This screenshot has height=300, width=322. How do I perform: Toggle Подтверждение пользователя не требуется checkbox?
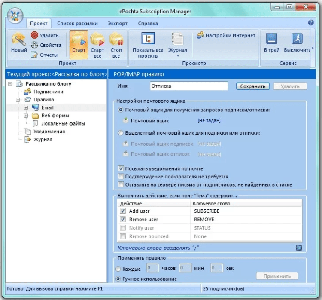tap(121, 176)
